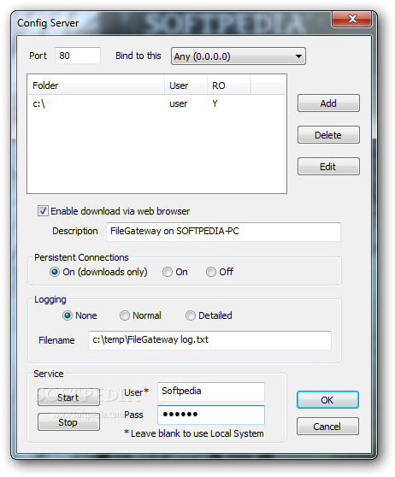Click the service User field
Image resolution: width=395 pixels, height=477 pixels.
pos(211,392)
